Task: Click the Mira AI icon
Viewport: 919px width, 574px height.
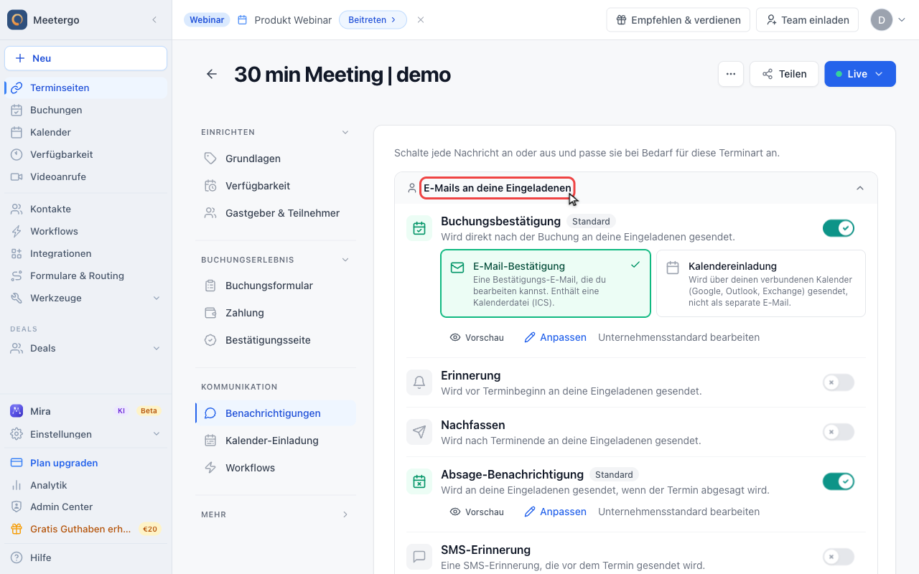Action: coord(17,411)
